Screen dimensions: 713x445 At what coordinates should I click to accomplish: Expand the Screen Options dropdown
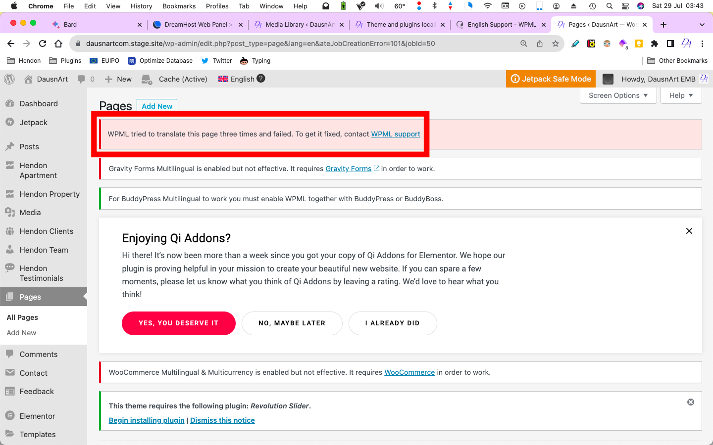[x=618, y=95]
